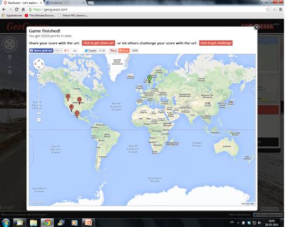This screenshot has width=292, height=227.
Task: Click the Street View compass behind the dialog
Action: pos(10,44)
